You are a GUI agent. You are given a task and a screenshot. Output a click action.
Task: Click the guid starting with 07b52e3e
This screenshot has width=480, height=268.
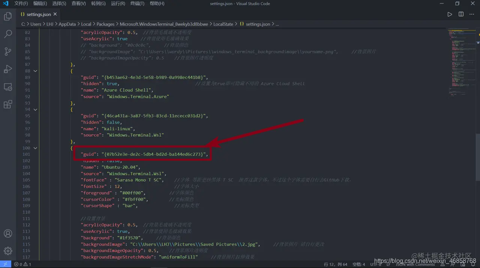coord(153,154)
